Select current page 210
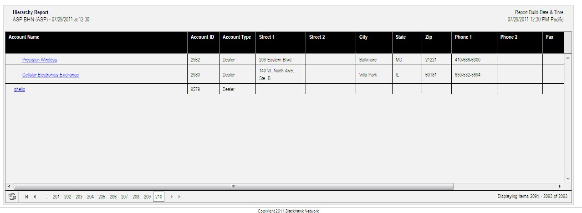 tap(158, 197)
